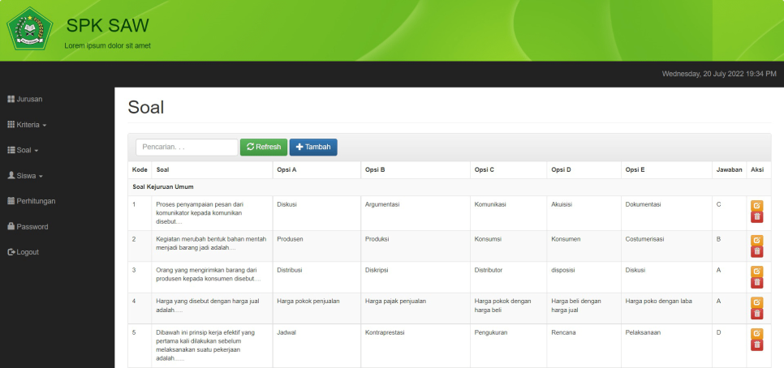
Task: Click the SPK SAW title text
Action: (107, 26)
